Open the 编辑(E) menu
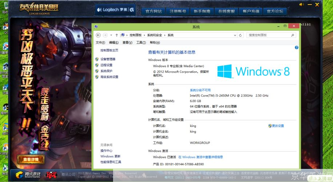The height and width of the screenshot is (182, 333). 114,43
